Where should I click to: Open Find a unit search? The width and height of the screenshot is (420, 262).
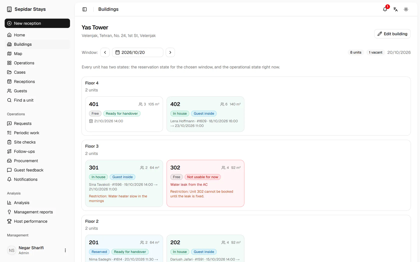click(37, 100)
